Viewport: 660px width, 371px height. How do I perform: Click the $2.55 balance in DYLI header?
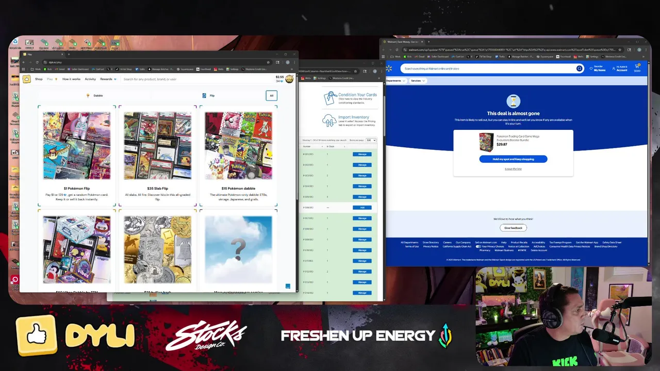coord(279,77)
